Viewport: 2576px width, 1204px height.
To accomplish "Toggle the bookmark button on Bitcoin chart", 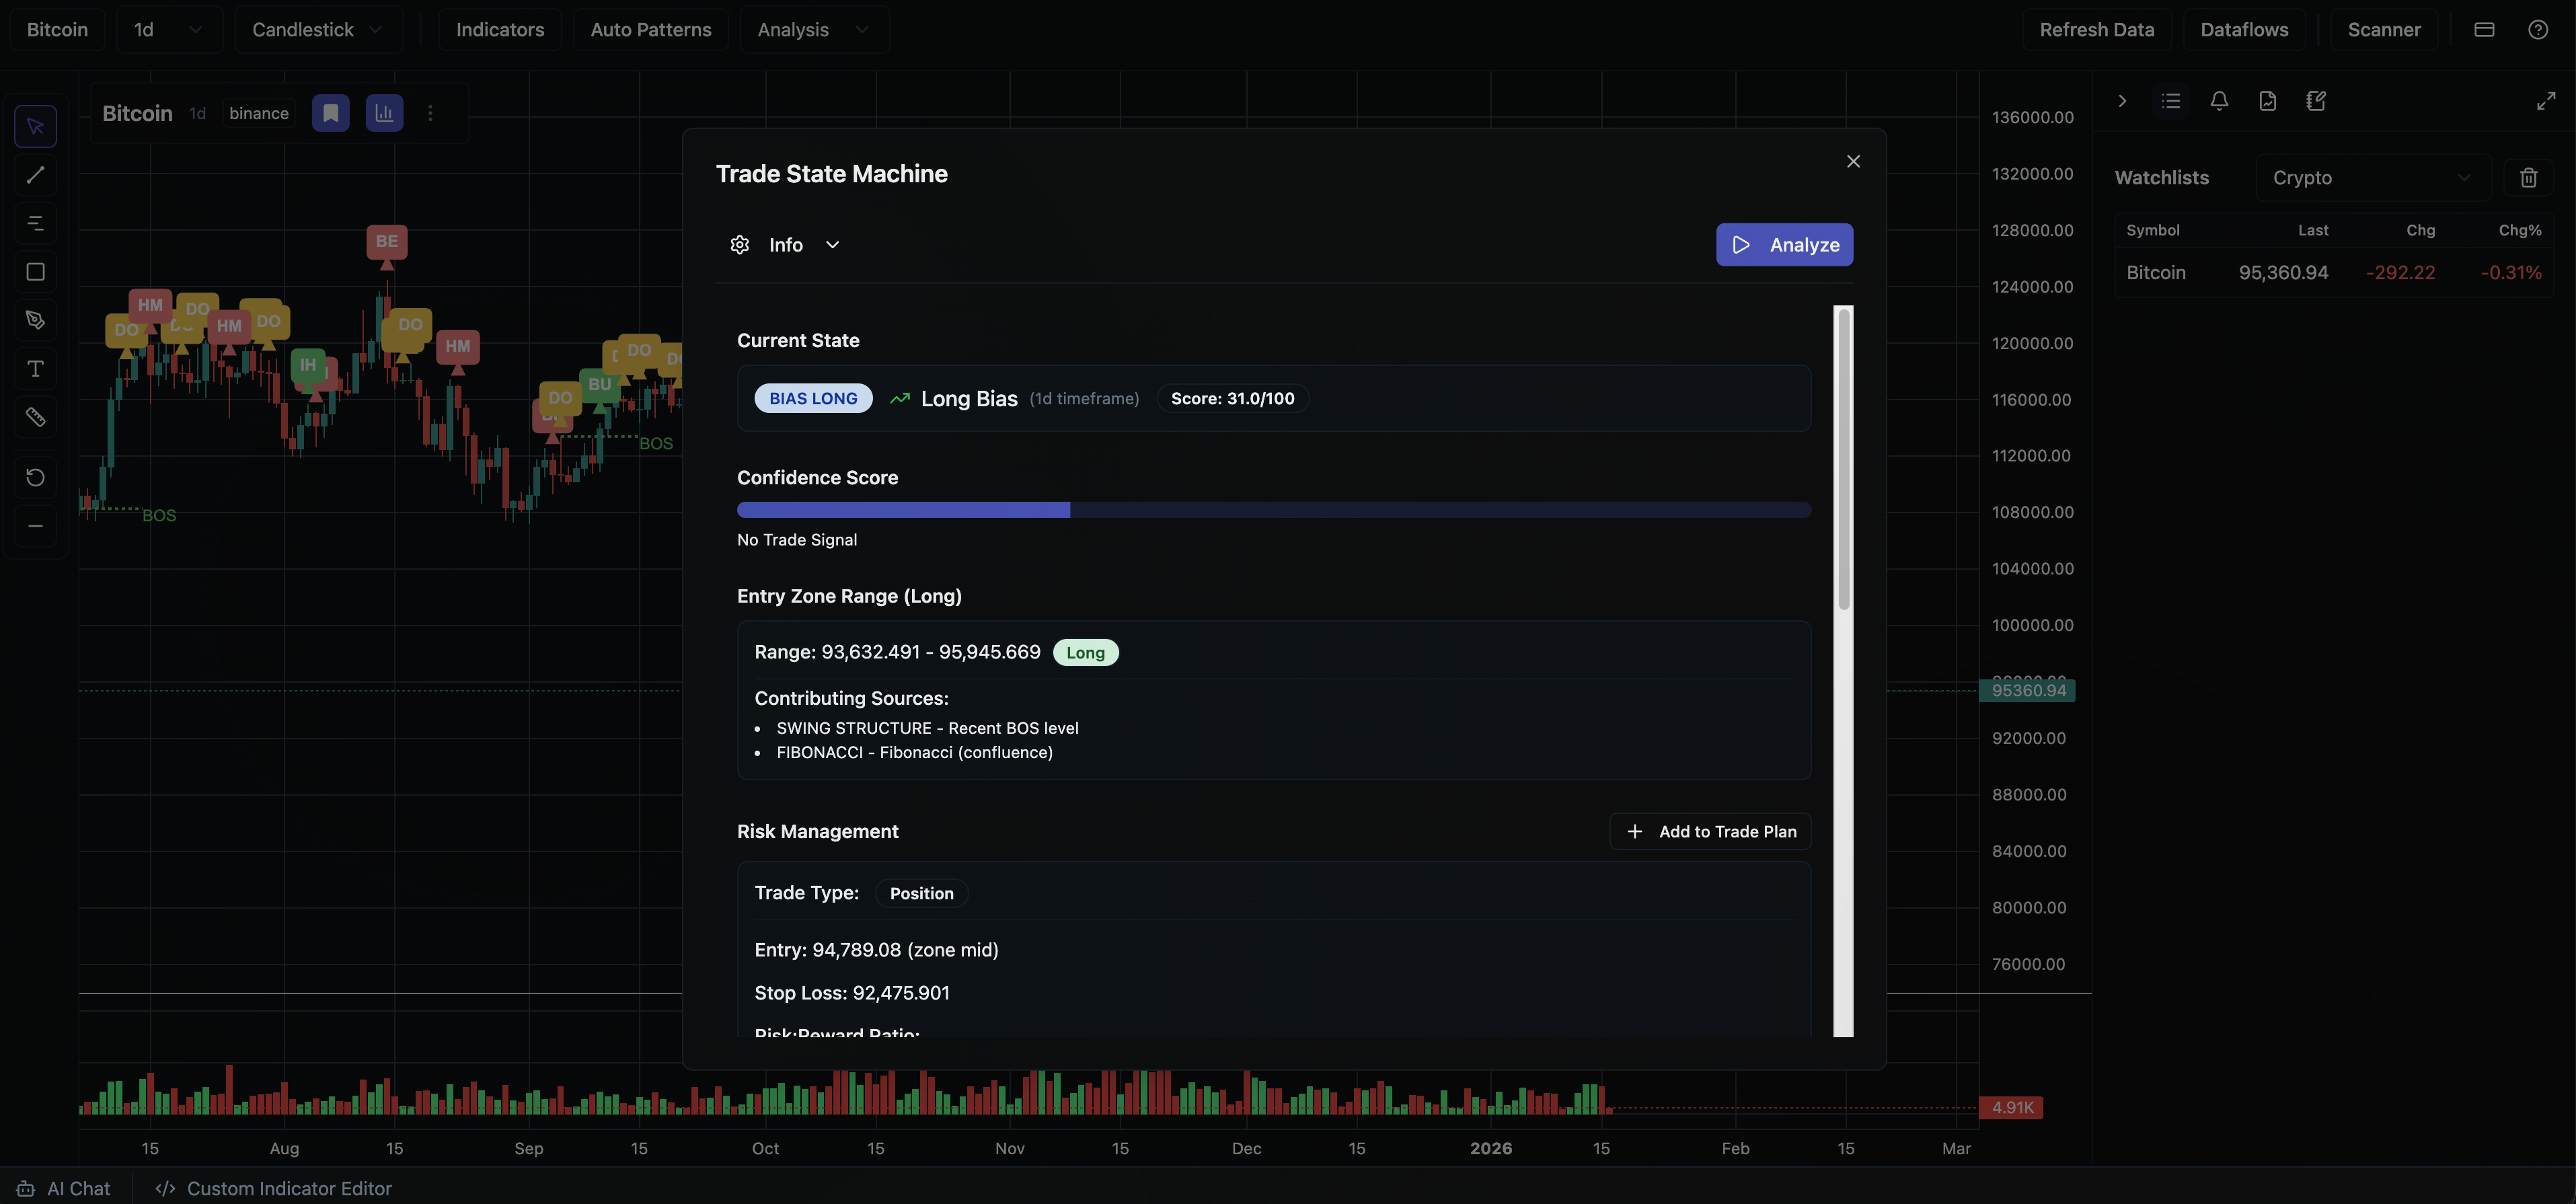I will [331, 113].
